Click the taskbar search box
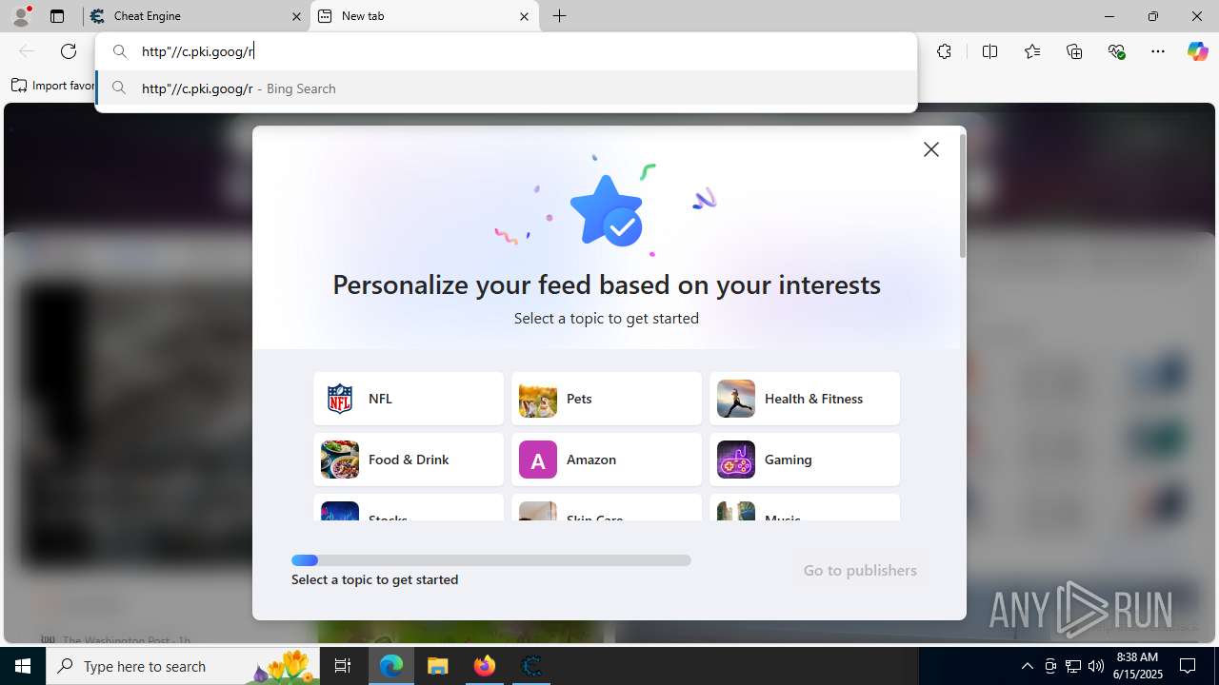Image resolution: width=1219 pixels, height=685 pixels. (x=184, y=666)
